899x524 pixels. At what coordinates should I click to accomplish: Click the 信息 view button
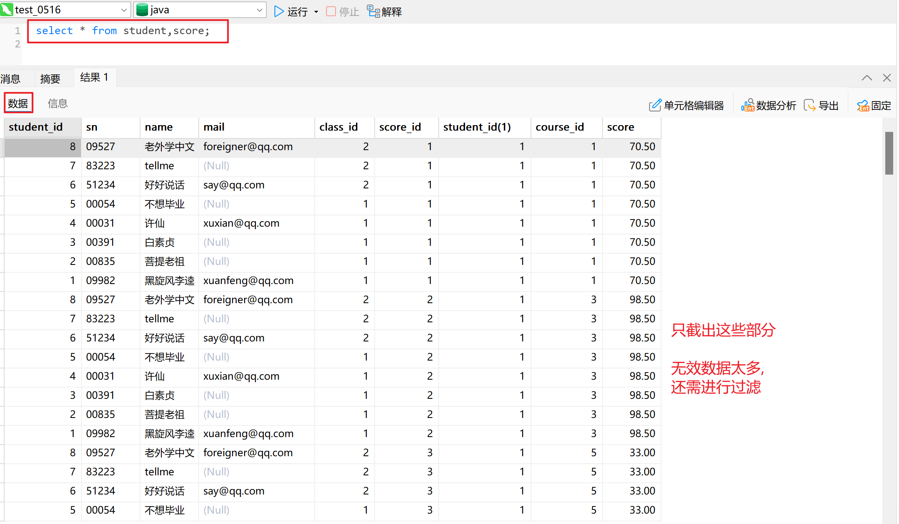pos(58,104)
